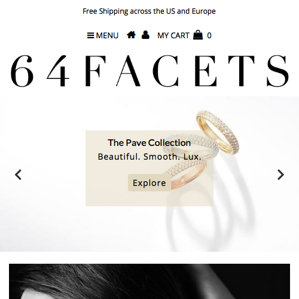The width and height of the screenshot is (299, 299).
Task: Click the white gold pave ring
Action: click(190, 147)
